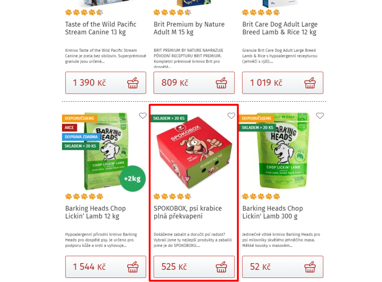Open Barking Heads 12 kg bag image

tap(106, 151)
